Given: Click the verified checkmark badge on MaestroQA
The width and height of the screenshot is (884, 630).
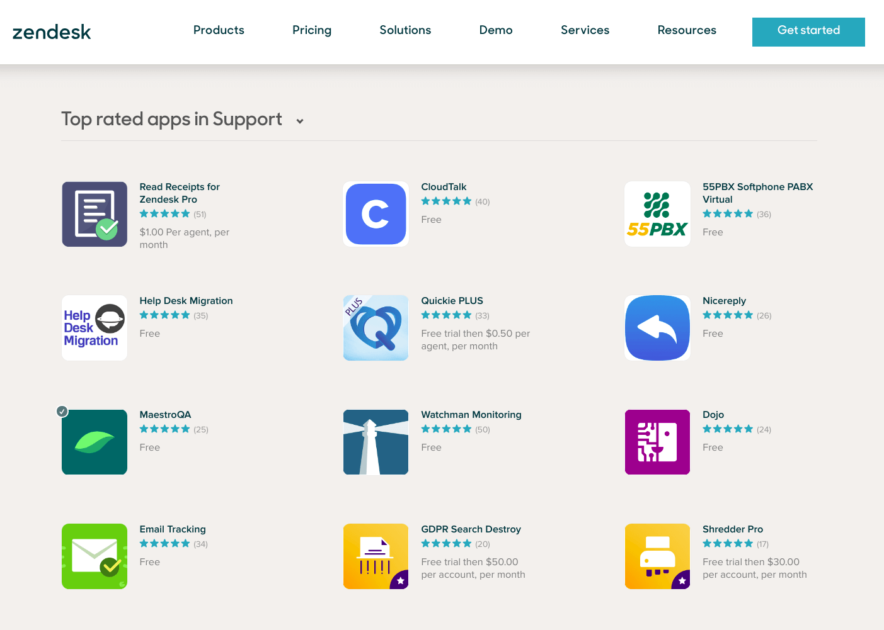Looking at the screenshot, I should pos(62,411).
